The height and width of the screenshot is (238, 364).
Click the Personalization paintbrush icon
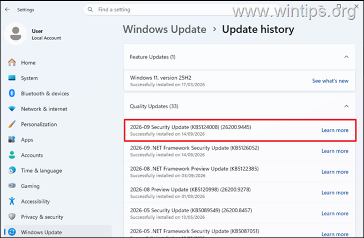click(x=12, y=124)
